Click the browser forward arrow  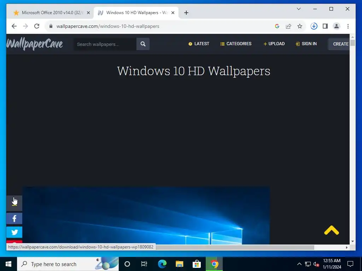(25, 26)
